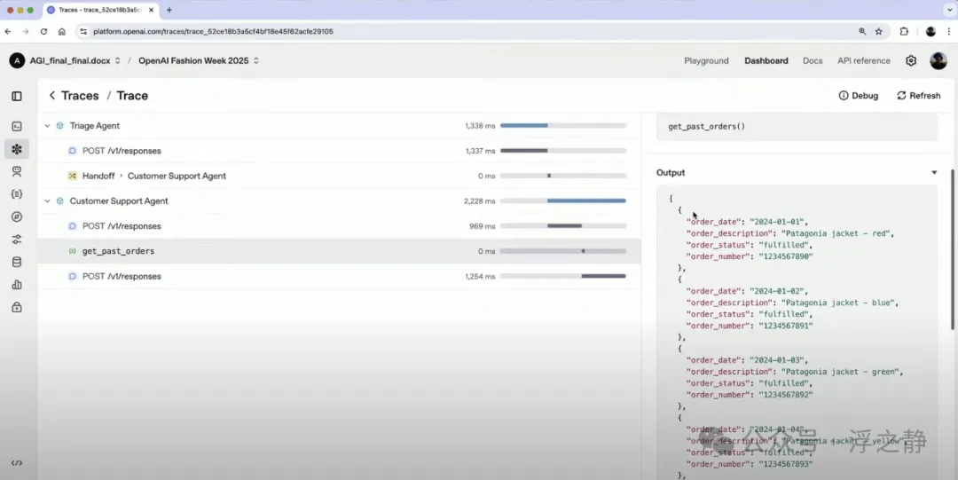Select the Traces browser tab

pos(101,10)
